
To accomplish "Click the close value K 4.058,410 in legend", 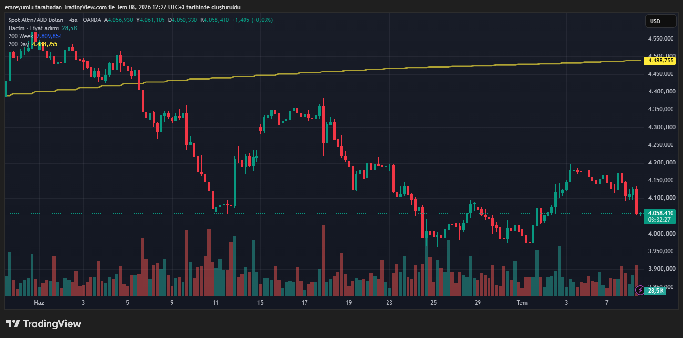I will (x=214, y=20).
